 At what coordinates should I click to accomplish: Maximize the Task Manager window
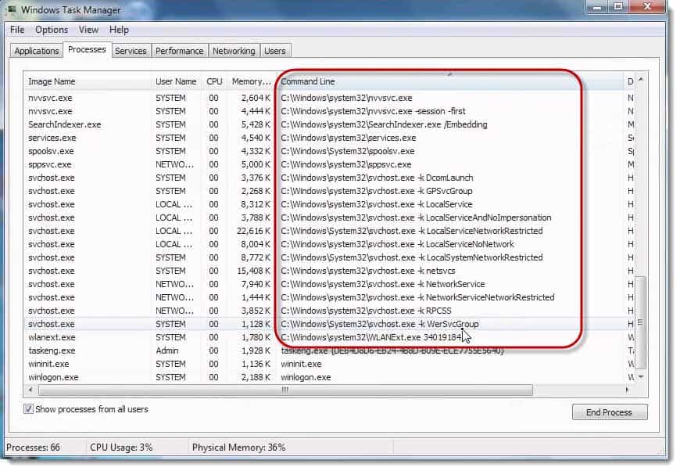point(619,6)
